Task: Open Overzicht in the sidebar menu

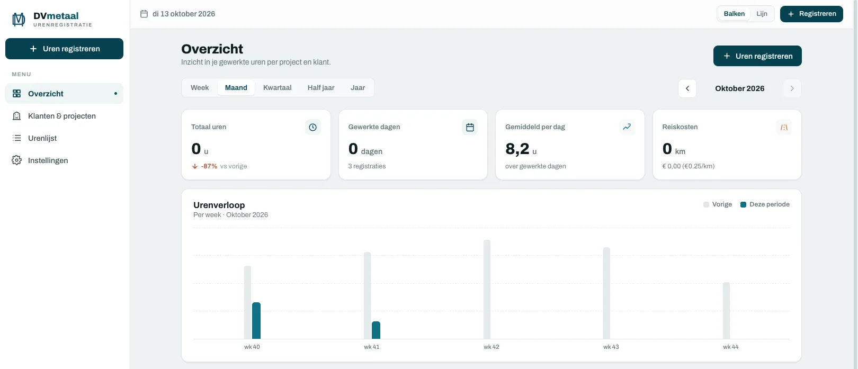Action: [x=64, y=94]
